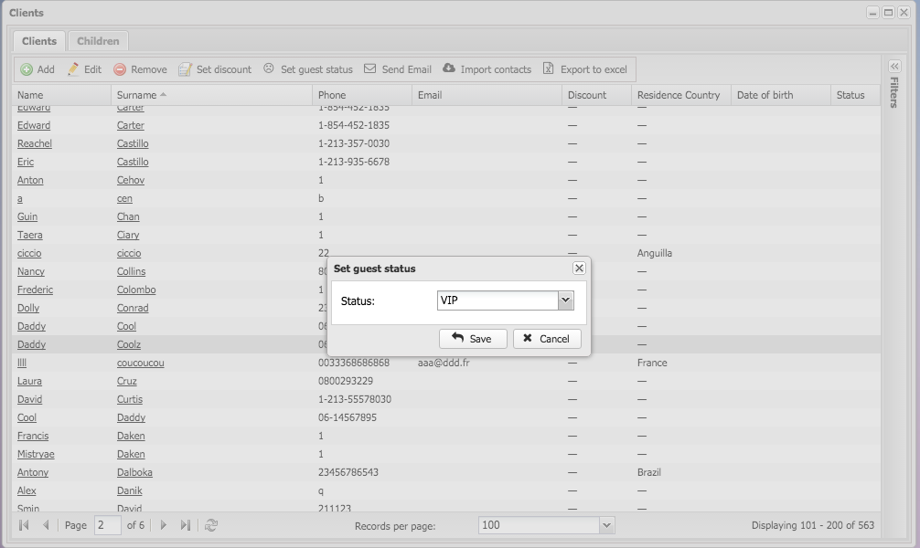The width and height of the screenshot is (920, 548).
Task: Click the Remove client toolbar button
Action: pyautogui.click(x=140, y=69)
